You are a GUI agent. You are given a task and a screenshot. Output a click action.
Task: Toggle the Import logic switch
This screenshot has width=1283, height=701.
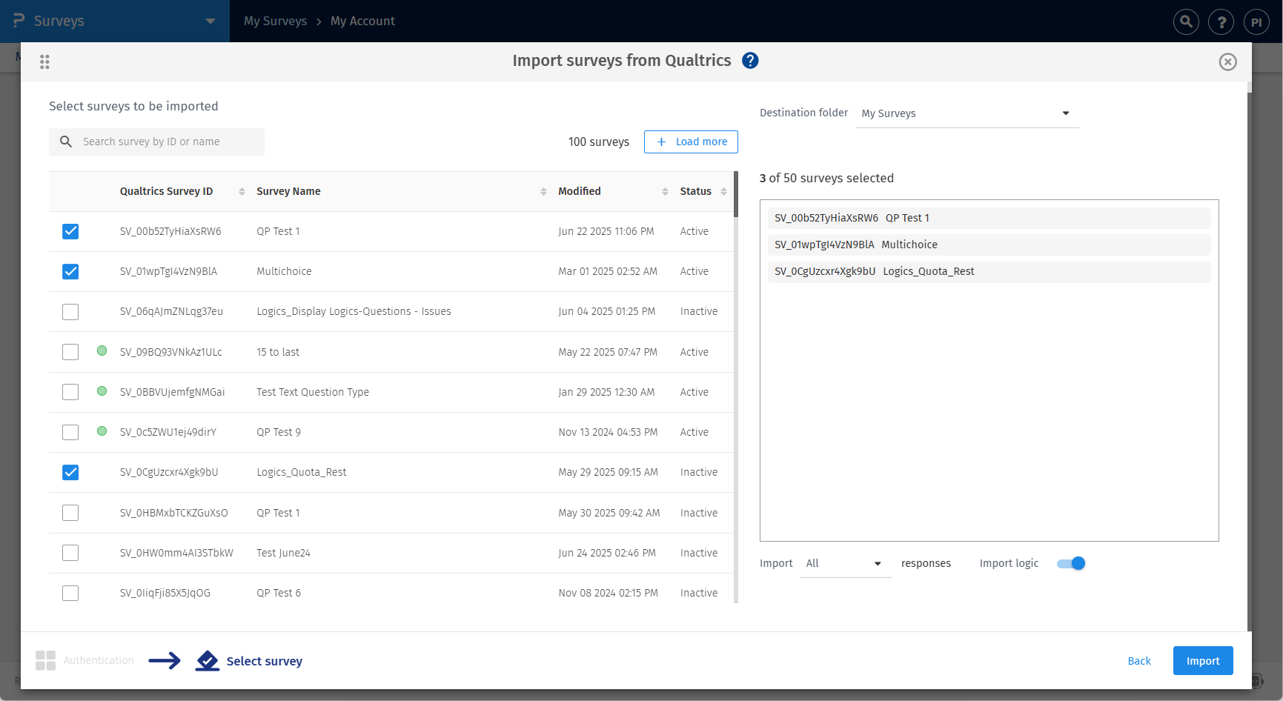(x=1071, y=563)
